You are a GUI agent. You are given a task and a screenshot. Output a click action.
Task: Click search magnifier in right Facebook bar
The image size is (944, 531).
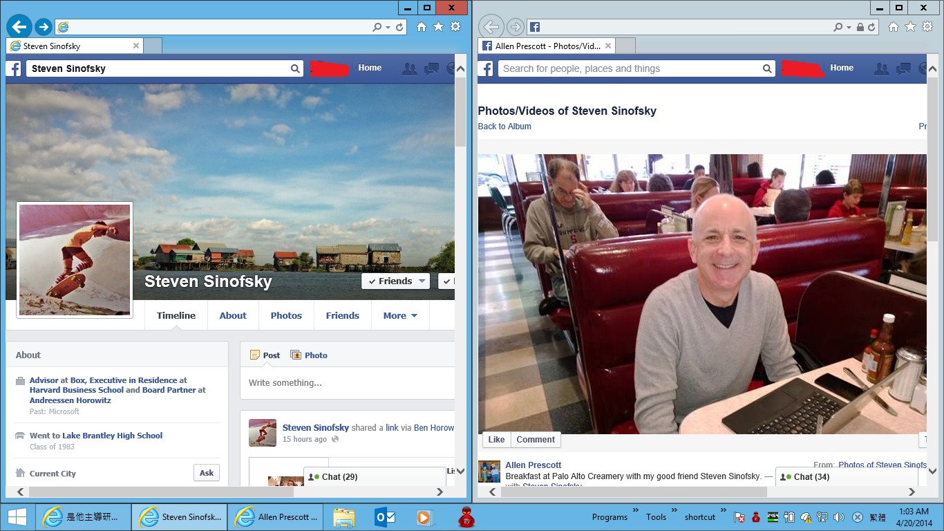point(767,68)
